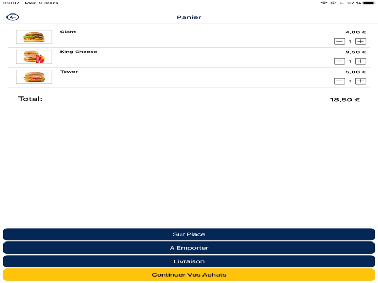Decrease King Cheese quantity with minus
The width and height of the screenshot is (378, 283).
(x=339, y=61)
